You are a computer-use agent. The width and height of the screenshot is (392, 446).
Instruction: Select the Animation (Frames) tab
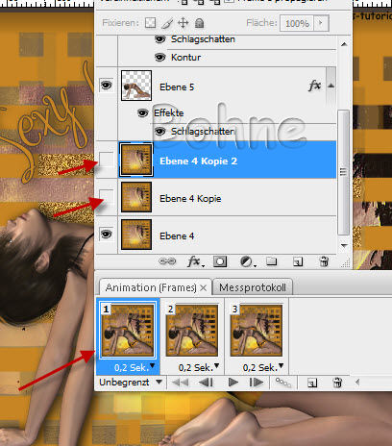coord(151,287)
